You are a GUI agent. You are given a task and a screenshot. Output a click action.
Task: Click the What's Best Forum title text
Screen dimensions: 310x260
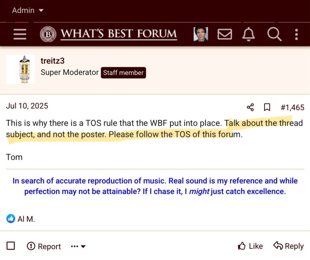[x=118, y=34]
